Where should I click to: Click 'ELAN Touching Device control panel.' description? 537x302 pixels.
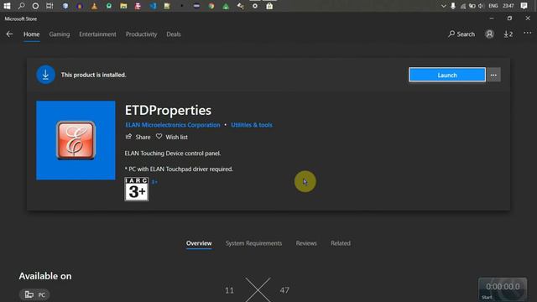coord(173,153)
